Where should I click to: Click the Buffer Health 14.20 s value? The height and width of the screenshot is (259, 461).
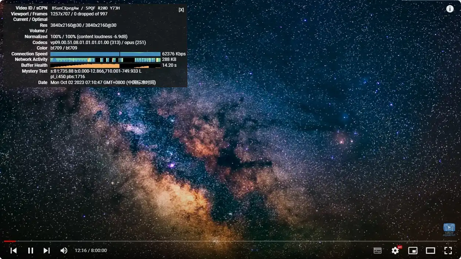pyautogui.click(x=169, y=65)
